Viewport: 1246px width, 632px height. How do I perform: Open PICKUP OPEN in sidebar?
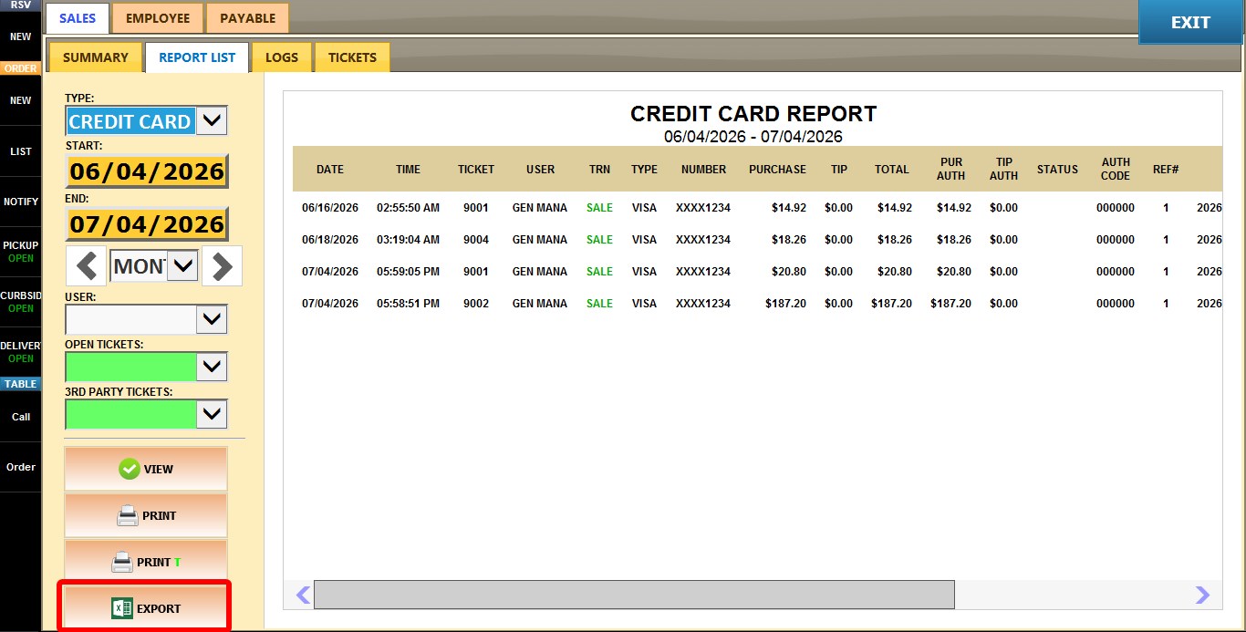20,252
